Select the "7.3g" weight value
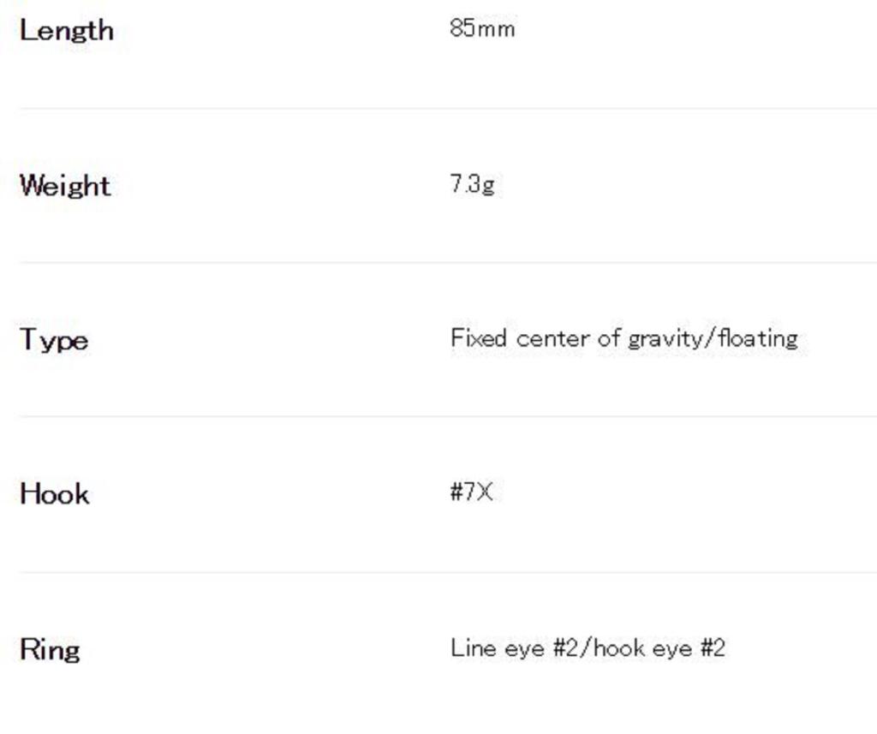This screenshot has width=877, height=734. click(x=472, y=184)
